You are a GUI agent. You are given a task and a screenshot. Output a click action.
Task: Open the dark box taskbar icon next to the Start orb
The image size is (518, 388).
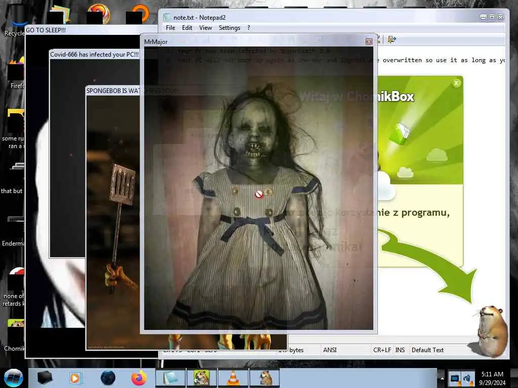[x=45, y=378]
